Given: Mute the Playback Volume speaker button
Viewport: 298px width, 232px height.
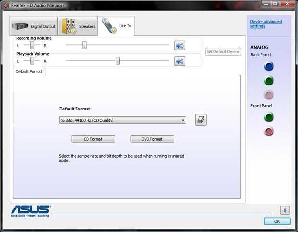Looking at the screenshot, I should (x=180, y=61).
